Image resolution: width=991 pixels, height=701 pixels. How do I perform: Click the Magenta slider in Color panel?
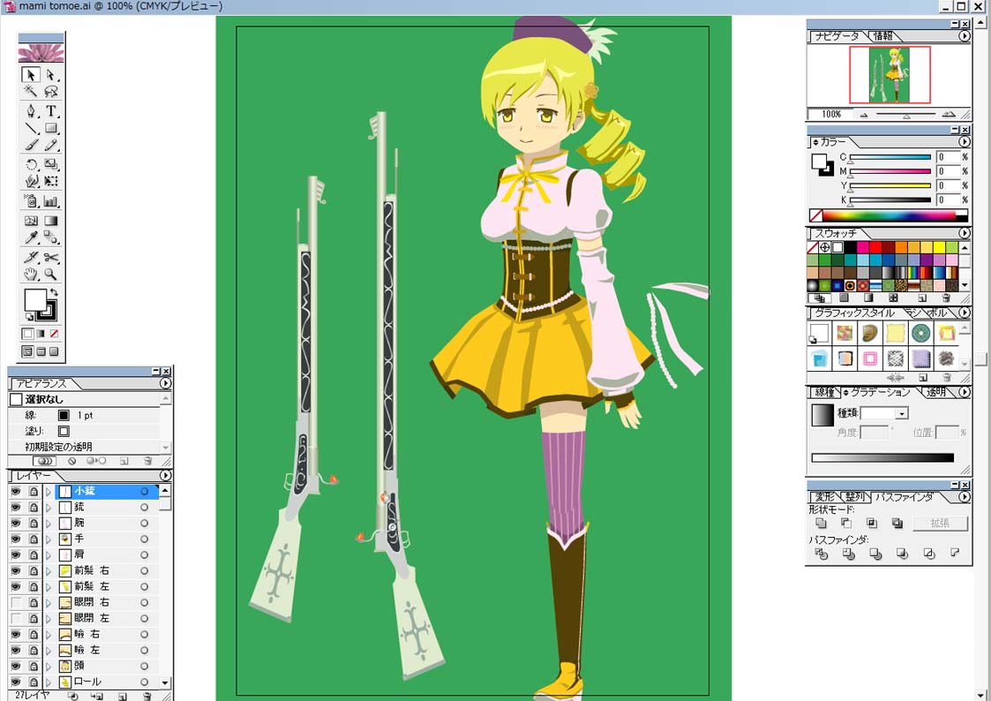point(890,171)
